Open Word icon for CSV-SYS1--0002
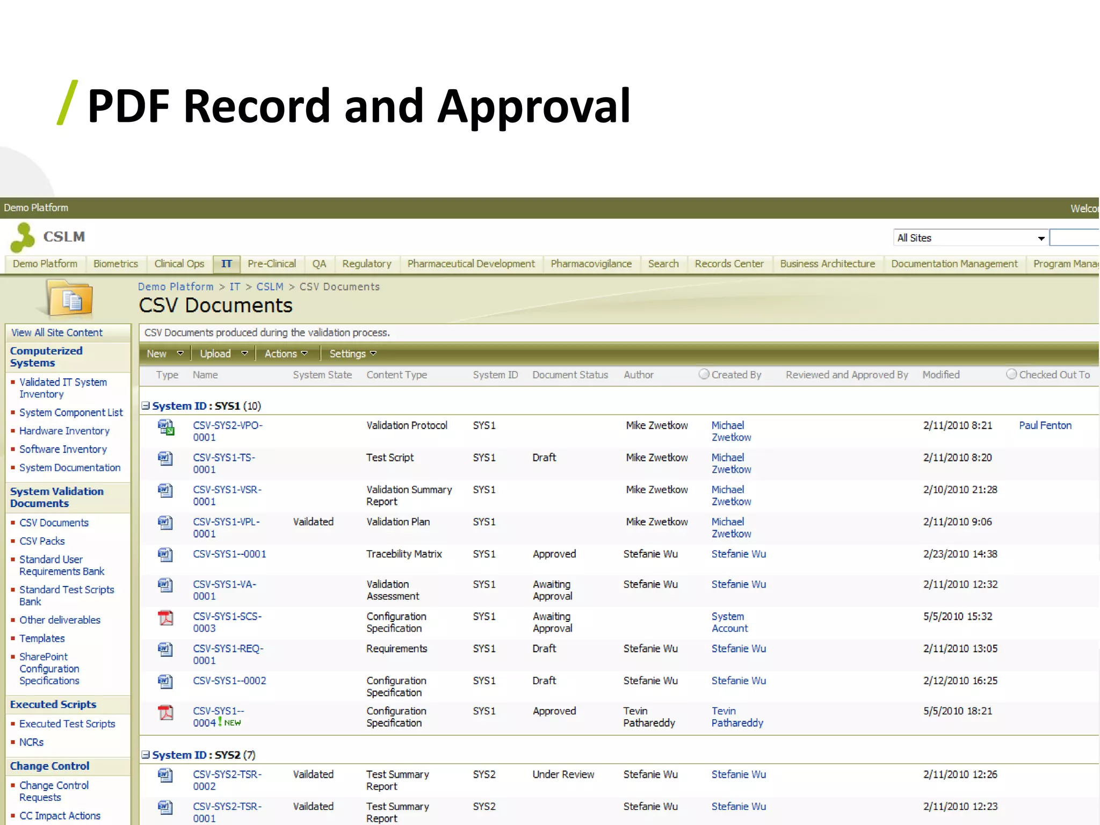This screenshot has height=825, width=1100. (x=165, y=682)
